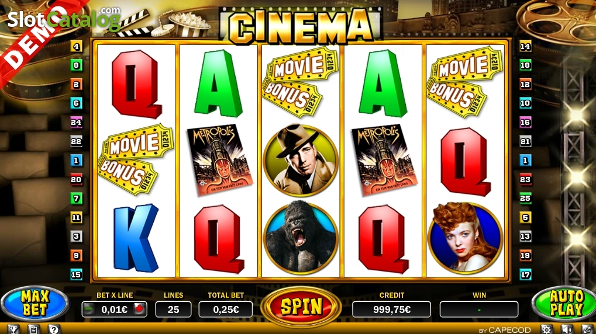
Task: Select the Lines value box showing 25
Action: pyautogui.click(x=173, y=309)
